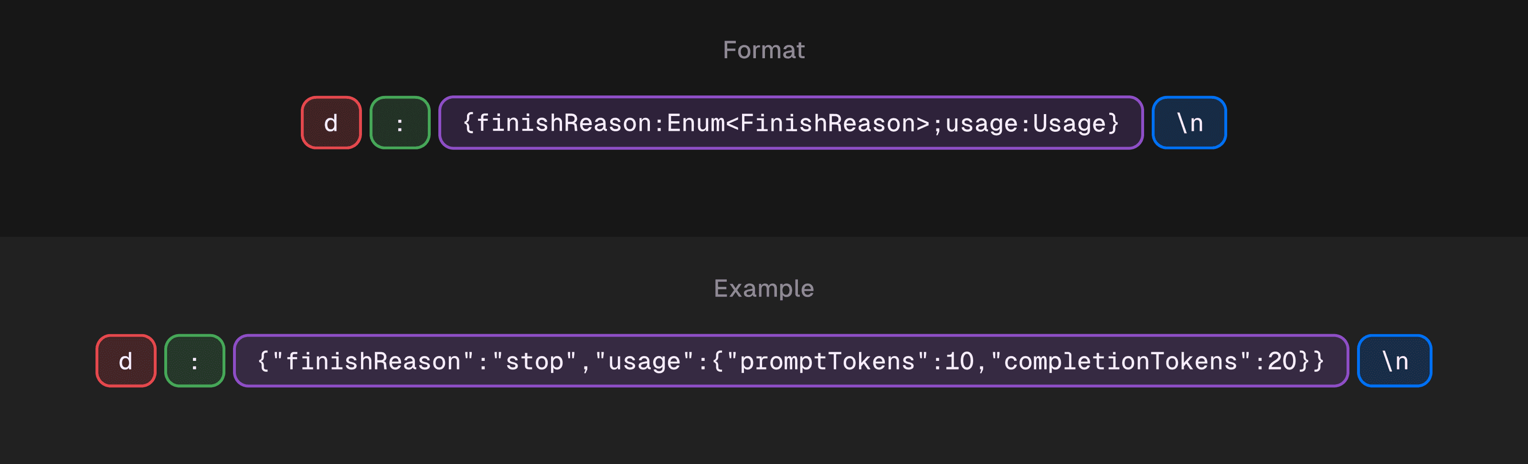Click the value 20 in Example JSON

(1281, 361)
